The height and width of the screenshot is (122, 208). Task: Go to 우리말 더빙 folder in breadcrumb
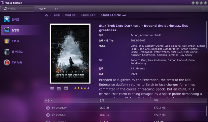pos(70,15)
